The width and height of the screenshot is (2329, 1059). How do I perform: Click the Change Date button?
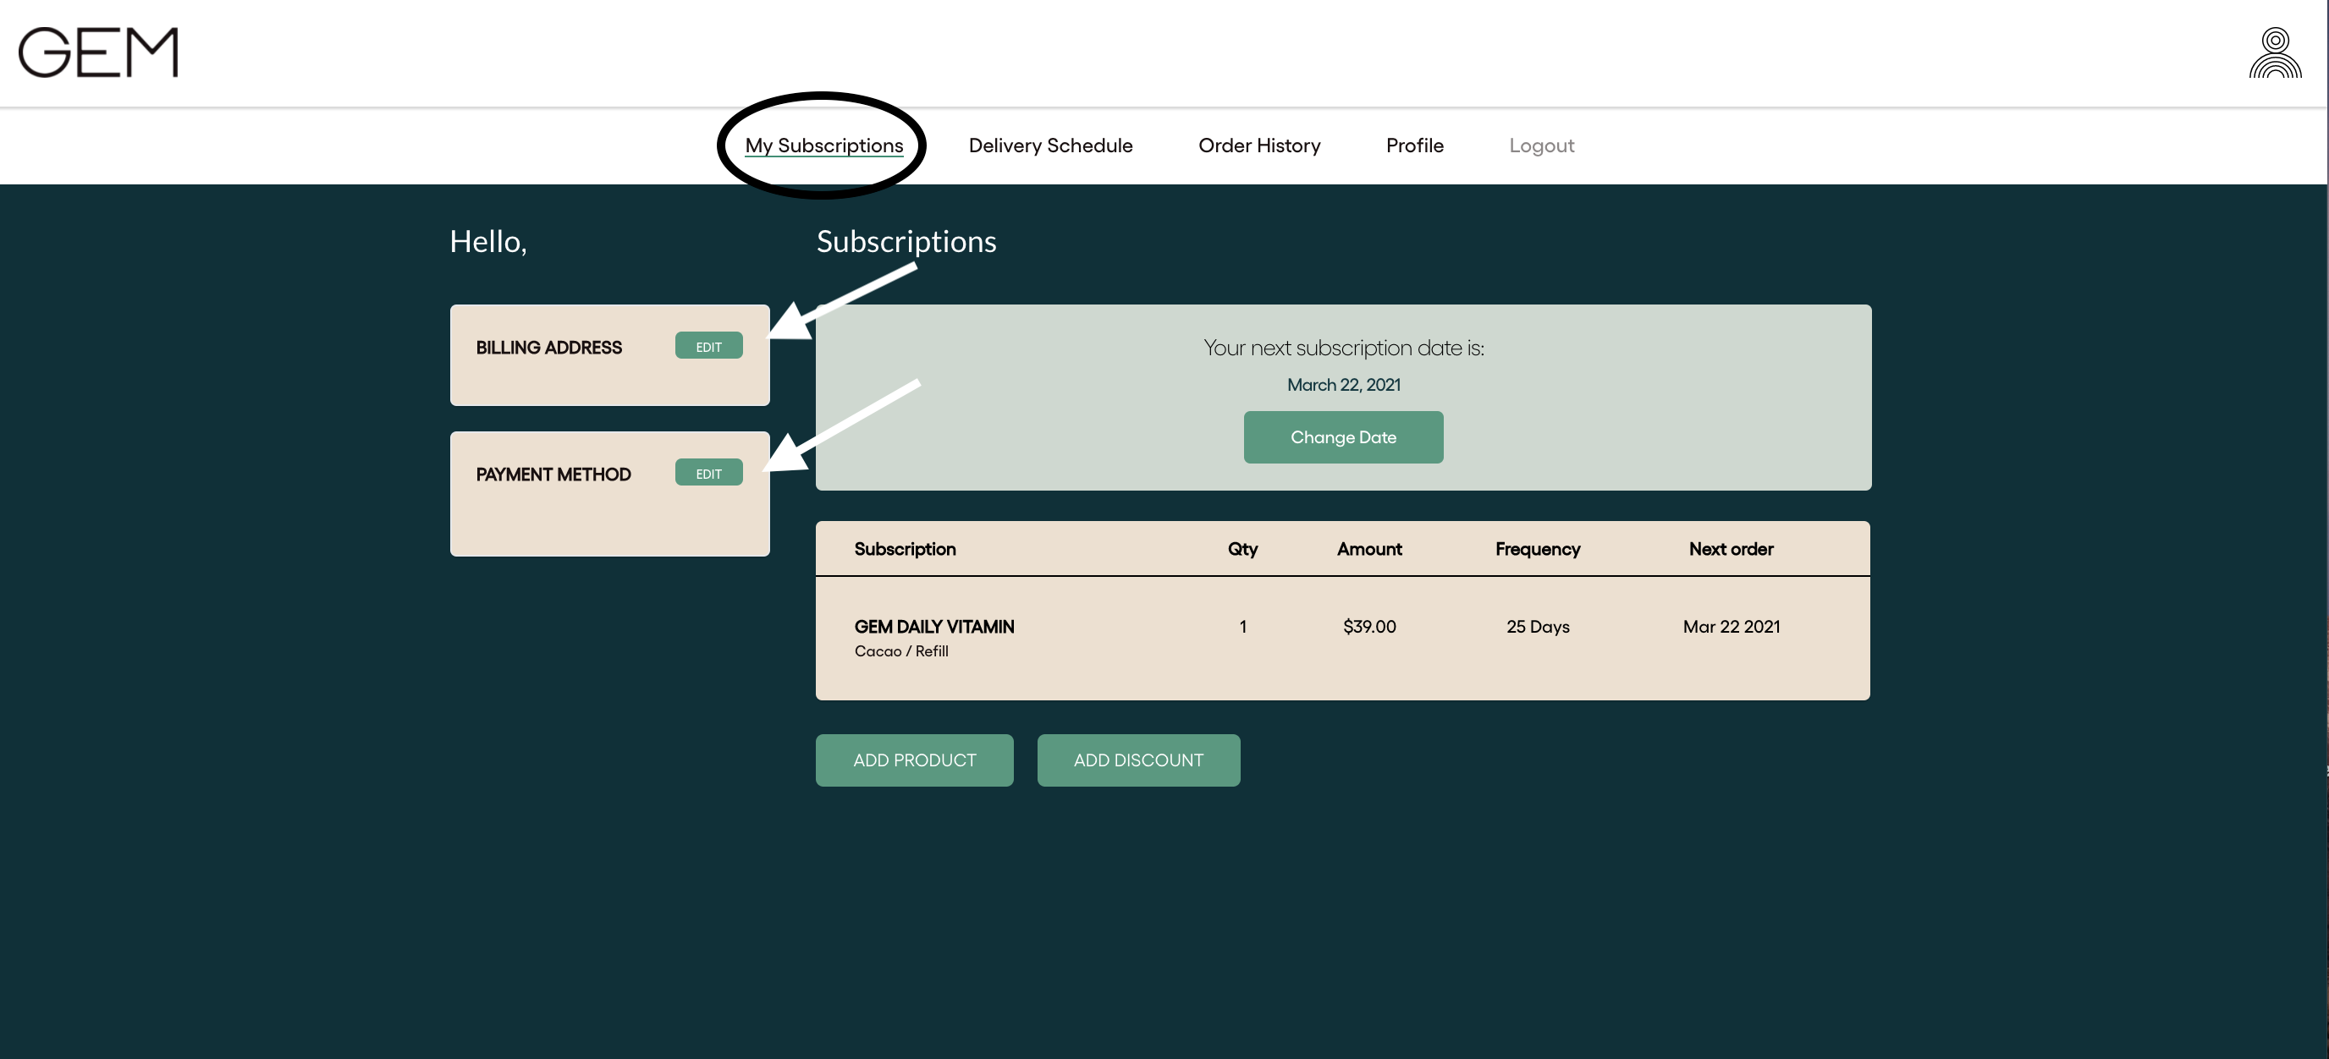(1342, 437)
